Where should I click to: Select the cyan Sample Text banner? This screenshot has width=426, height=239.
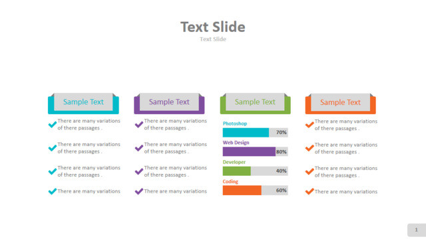(83, 104)
